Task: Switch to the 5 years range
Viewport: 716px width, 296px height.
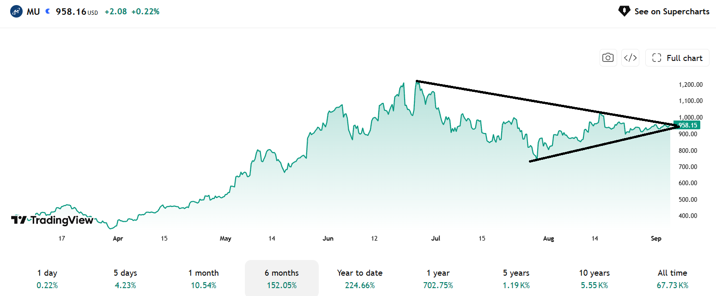Action: (516, 278)
